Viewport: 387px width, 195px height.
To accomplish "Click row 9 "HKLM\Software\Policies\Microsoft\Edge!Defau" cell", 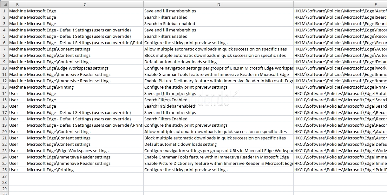I will click(x=340, y=62).
